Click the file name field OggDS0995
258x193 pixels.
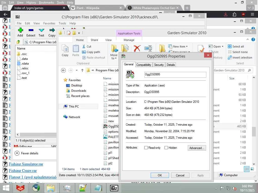pyautogui.click(x=175, y=74)
